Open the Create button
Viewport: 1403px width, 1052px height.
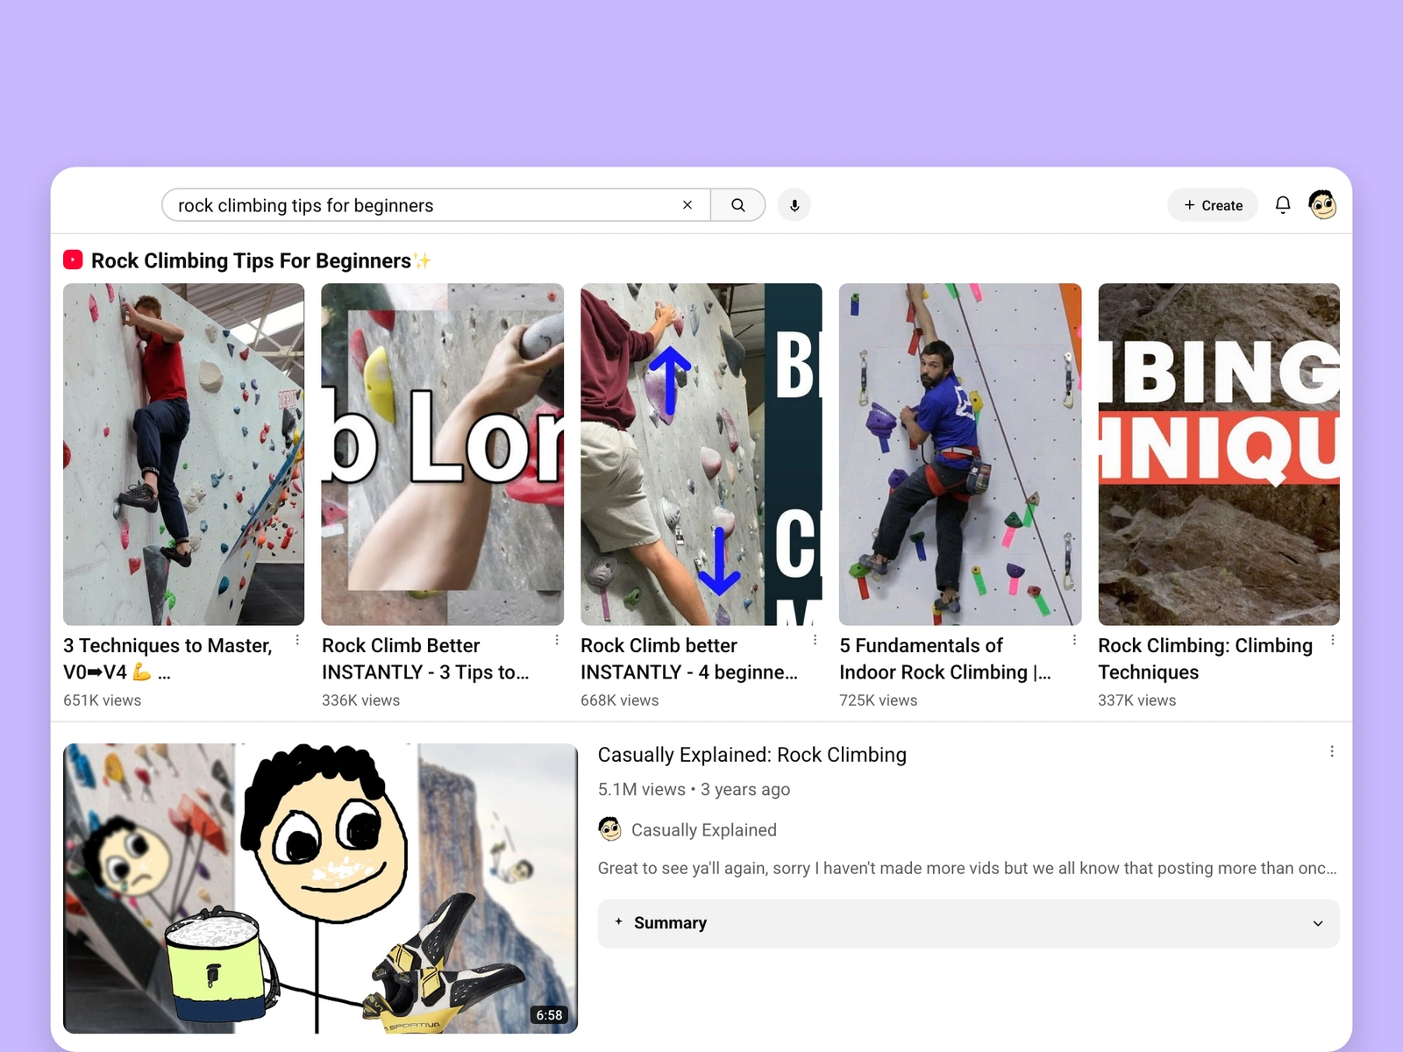pos(1213,205)
